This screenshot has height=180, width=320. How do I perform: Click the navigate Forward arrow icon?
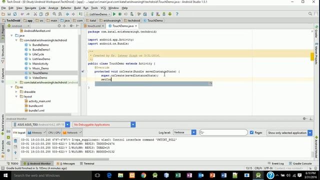click(x=73, y=14)
